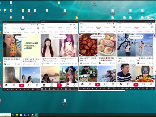Select the Dance category in second phone
The width and height of the screenshot is (156, 117).
click(x=70, y=32)
